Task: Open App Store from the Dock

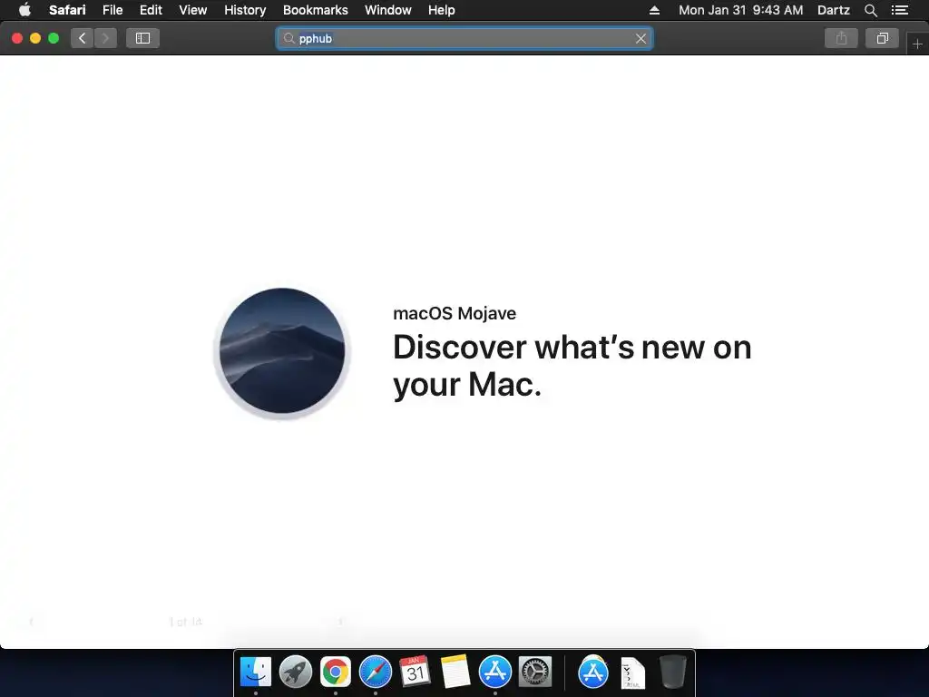Action: [x=494, y=672]
